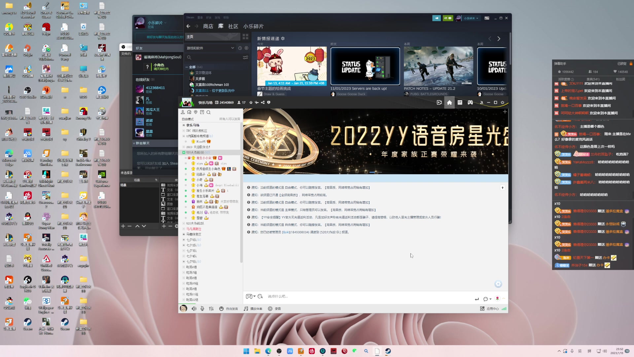Open the settings gear next to 新情报速递
Screen dimensions: 634x357
point(283,39)
